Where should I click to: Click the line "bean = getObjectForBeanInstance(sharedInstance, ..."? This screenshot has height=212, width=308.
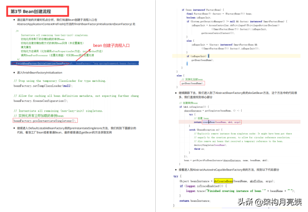click(x=226, y=160)
